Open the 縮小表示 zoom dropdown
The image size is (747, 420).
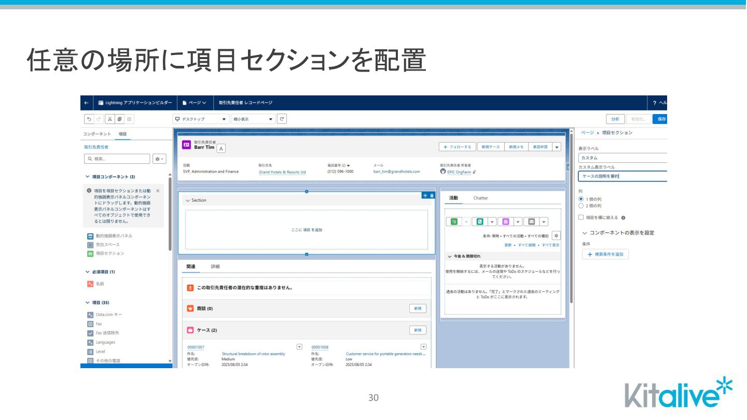coord(253,119)
